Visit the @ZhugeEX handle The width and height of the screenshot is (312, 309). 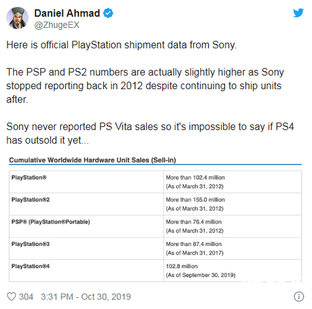tap(57, 25)
